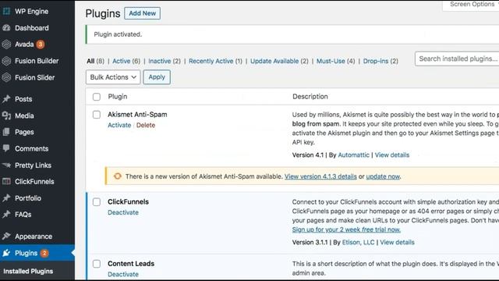Click the Fusion Builder icon

coord(6,61)
